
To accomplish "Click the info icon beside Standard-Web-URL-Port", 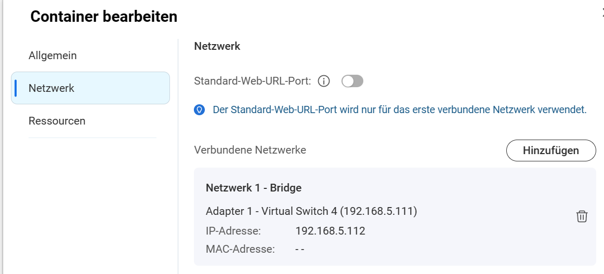I will pos(324,81).
